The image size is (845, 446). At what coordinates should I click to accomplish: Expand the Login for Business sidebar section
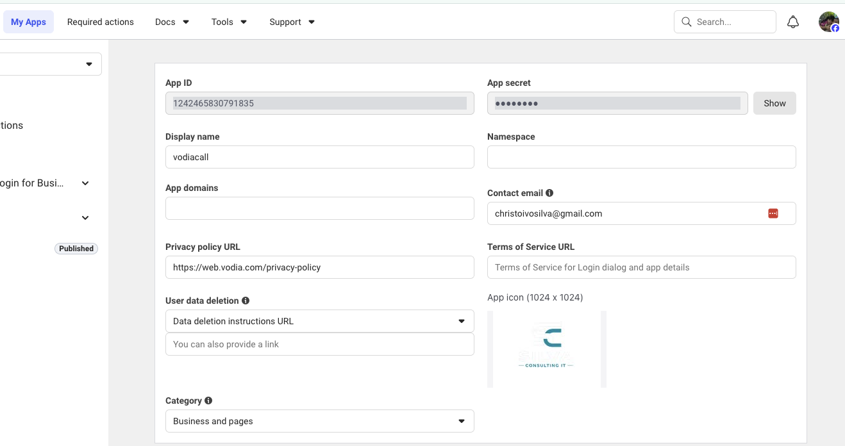pyautogui.click(x=85, y=183)
